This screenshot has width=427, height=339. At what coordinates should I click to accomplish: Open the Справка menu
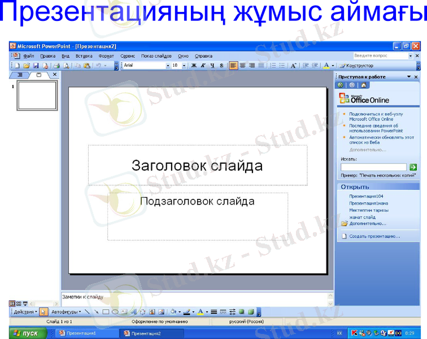(x=203, y=56)
